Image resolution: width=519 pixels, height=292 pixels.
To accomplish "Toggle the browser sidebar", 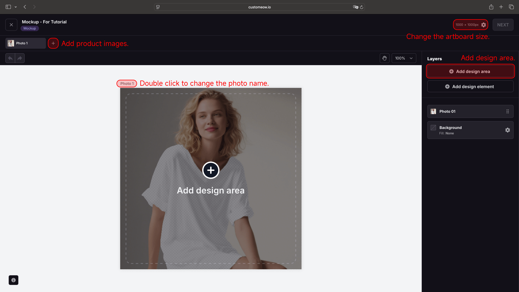I will coord(8,7).
